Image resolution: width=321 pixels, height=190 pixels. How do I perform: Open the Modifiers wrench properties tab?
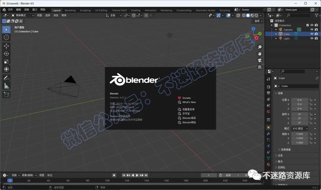tap(268, 134)
